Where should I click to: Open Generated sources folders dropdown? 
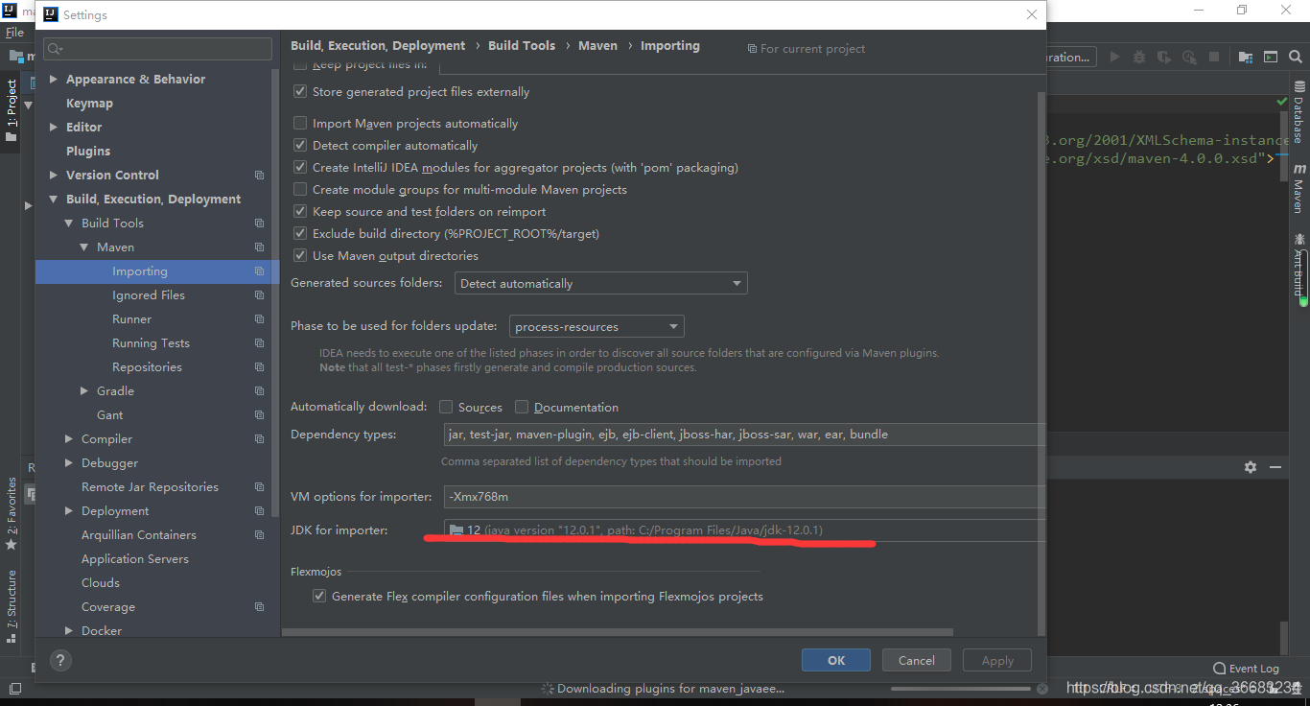pos(600,284)
